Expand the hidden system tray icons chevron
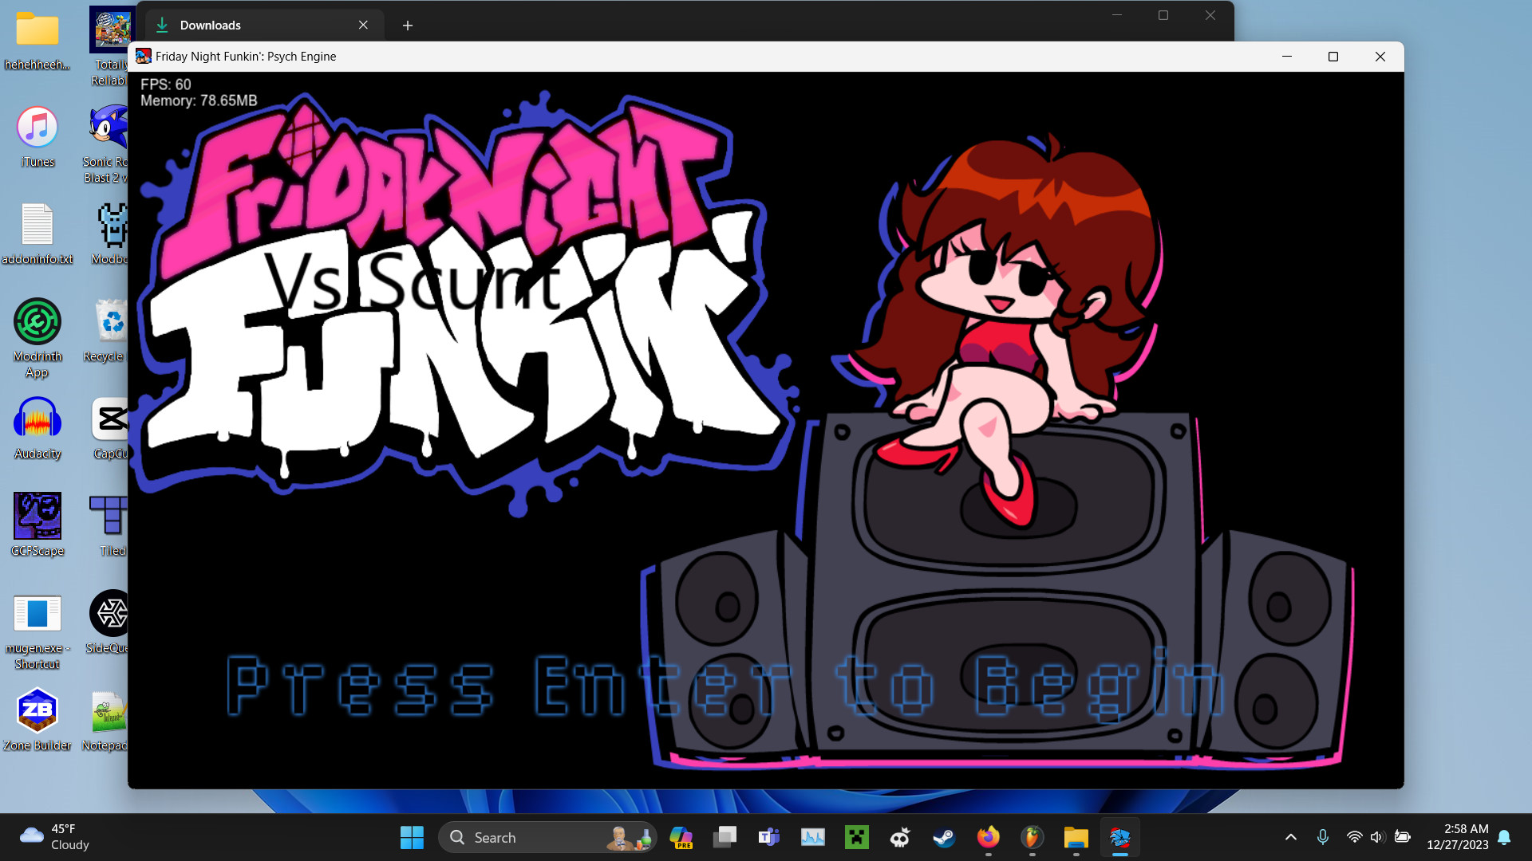Image resolution: width=1532 pixels, height=861 pixels. [1290, 837]
